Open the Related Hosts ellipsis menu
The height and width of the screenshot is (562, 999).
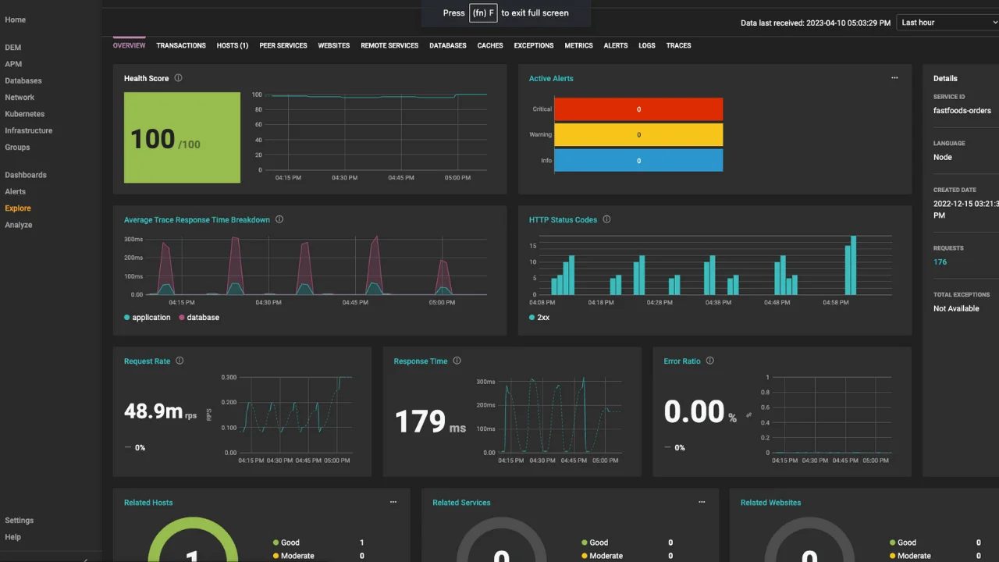[x=393, y=502]
